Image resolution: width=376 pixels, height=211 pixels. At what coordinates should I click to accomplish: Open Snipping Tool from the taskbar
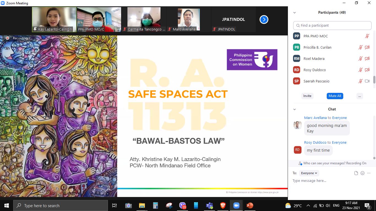click(x=169, y=206)
